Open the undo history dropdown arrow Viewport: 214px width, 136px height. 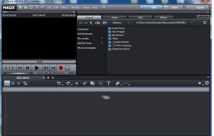[63, 85]
